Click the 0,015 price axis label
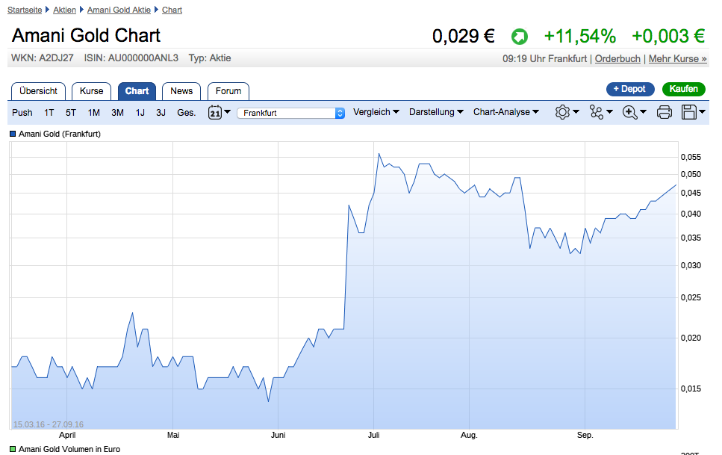The height and width of the screenshot is (455, 722). tap(691, 389)
